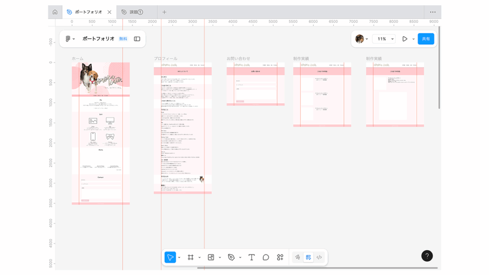This screenshot has width=489, height=275.
Task: Switch to Dev Mode with the code icon
Action: [x=319, y=257]
